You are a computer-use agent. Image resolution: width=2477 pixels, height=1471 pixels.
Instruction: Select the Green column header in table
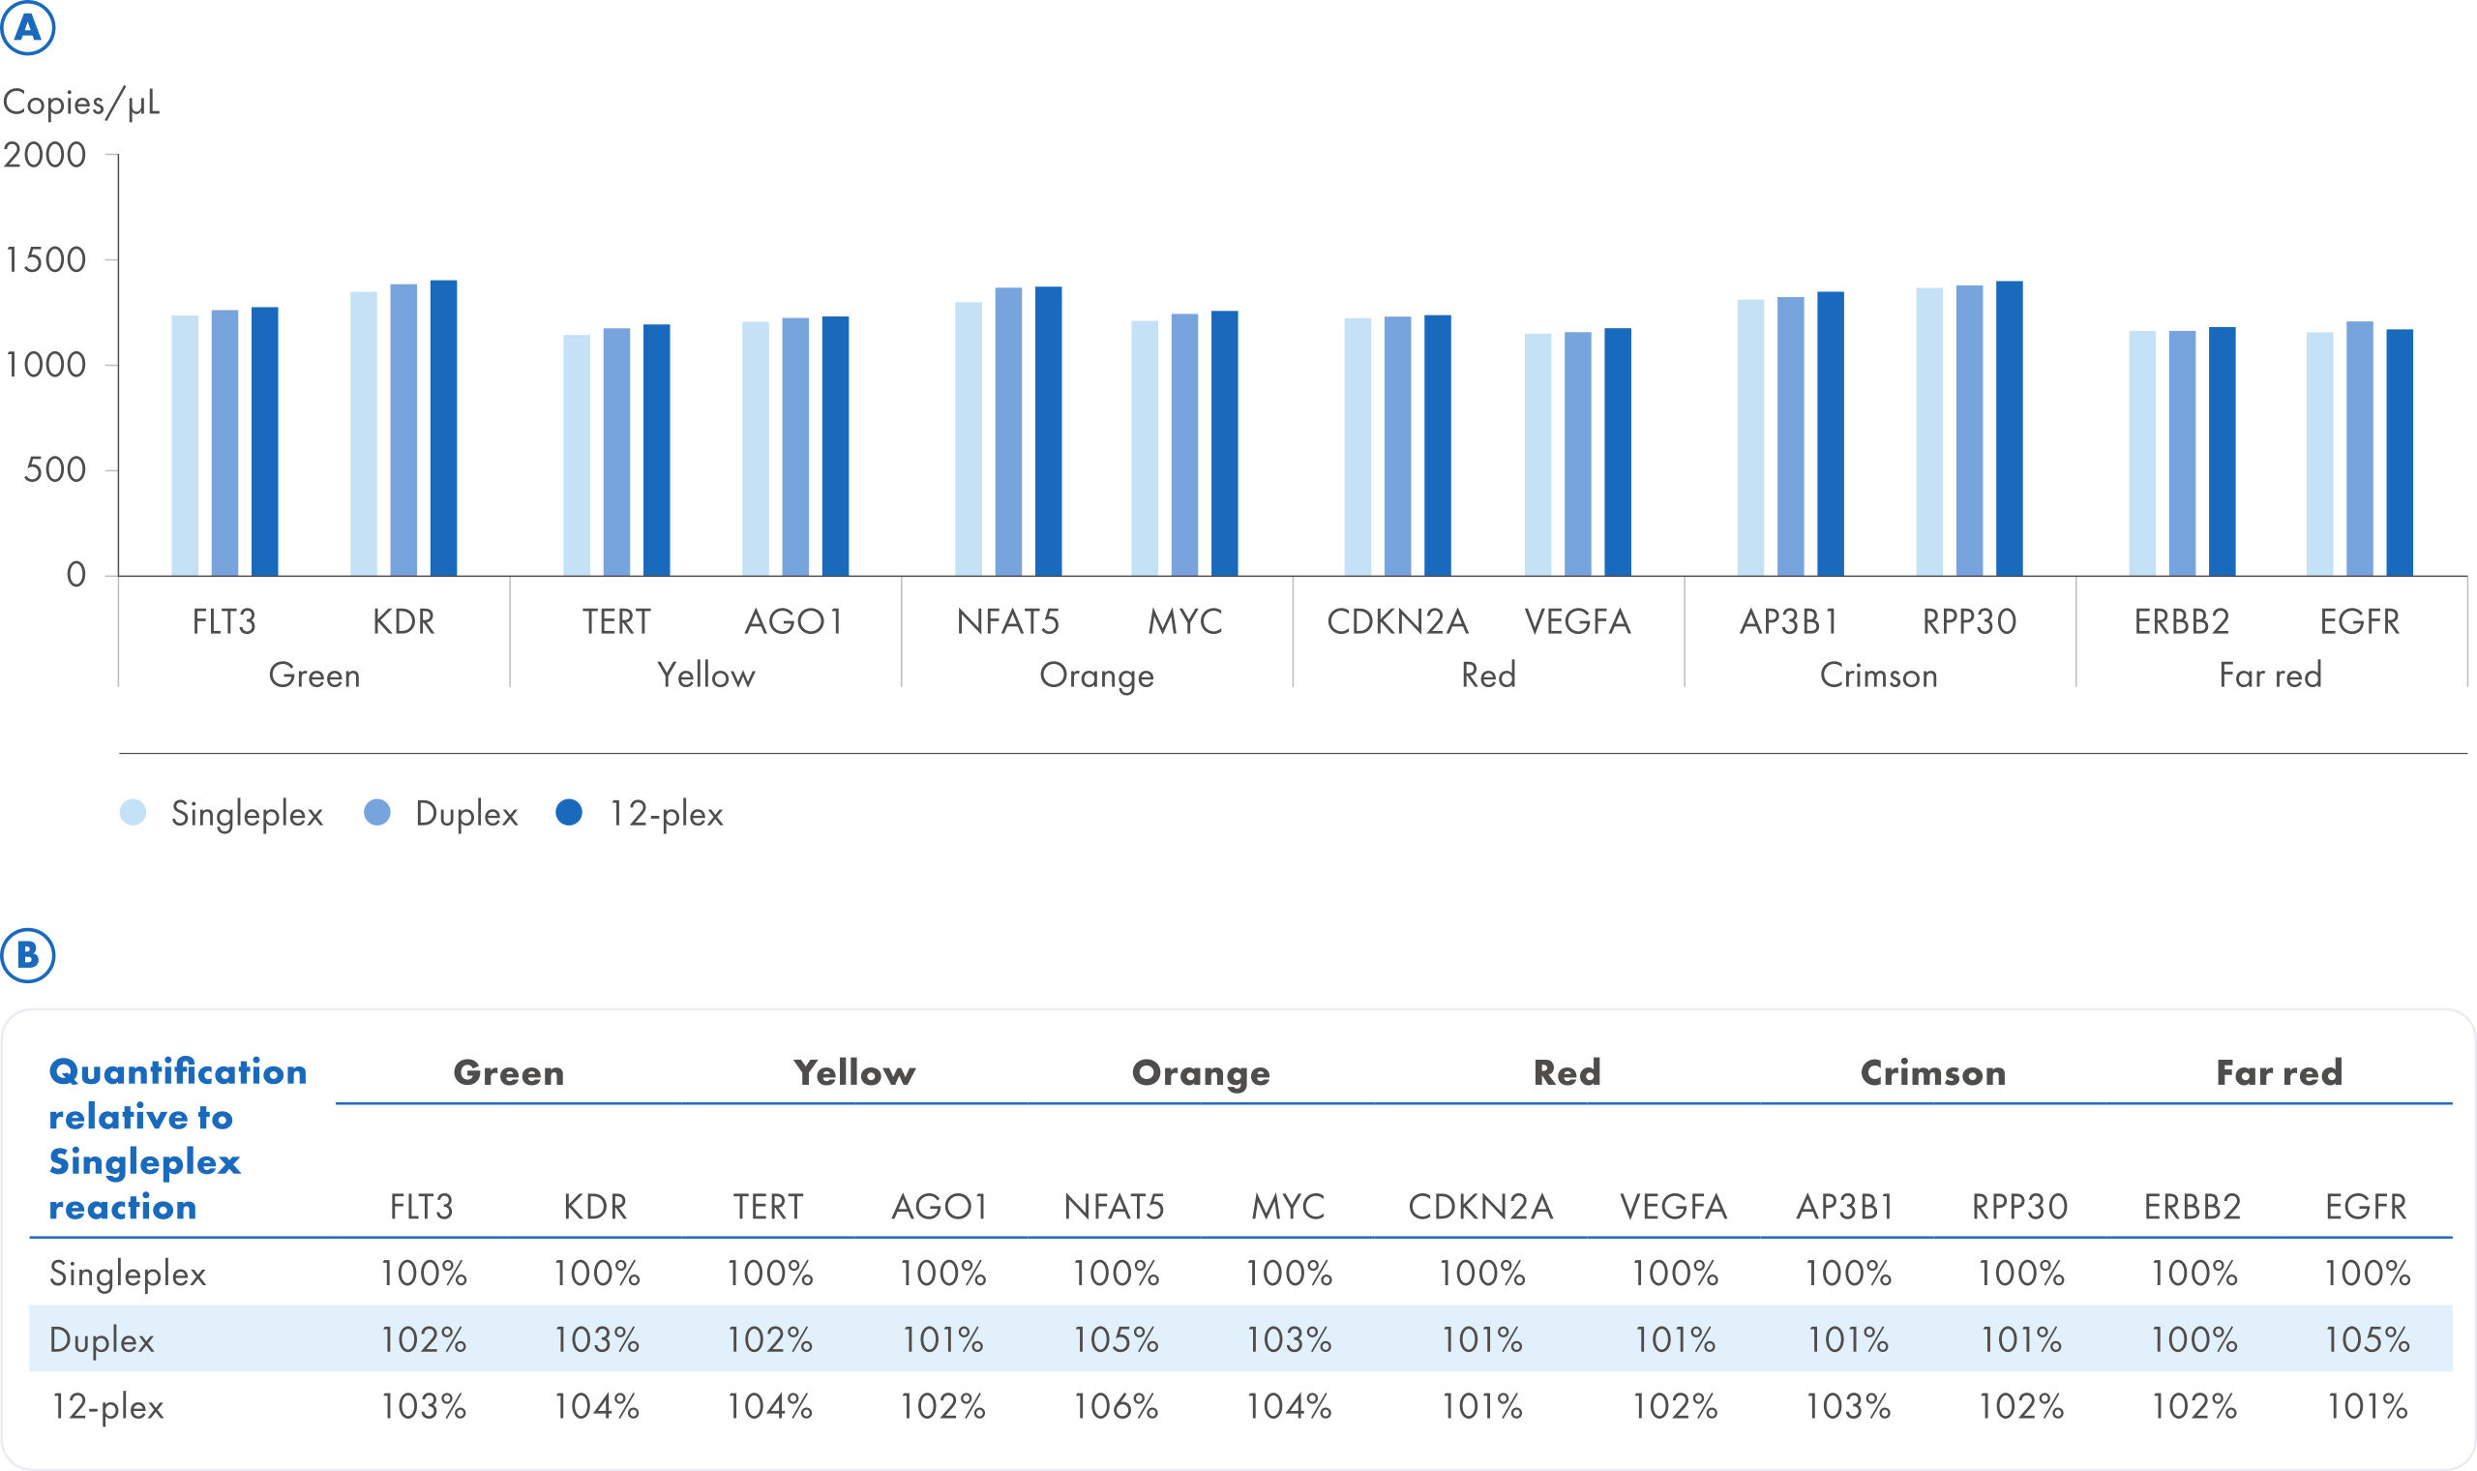[x=508, y=1072]
